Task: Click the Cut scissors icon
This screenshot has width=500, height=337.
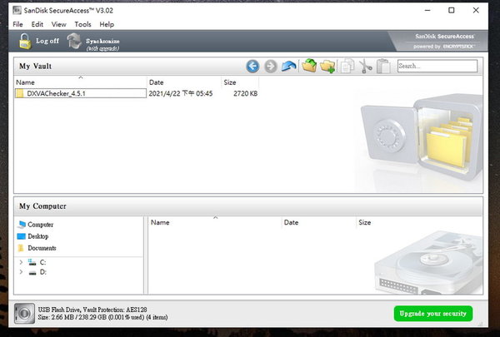Action: point(366,67)
